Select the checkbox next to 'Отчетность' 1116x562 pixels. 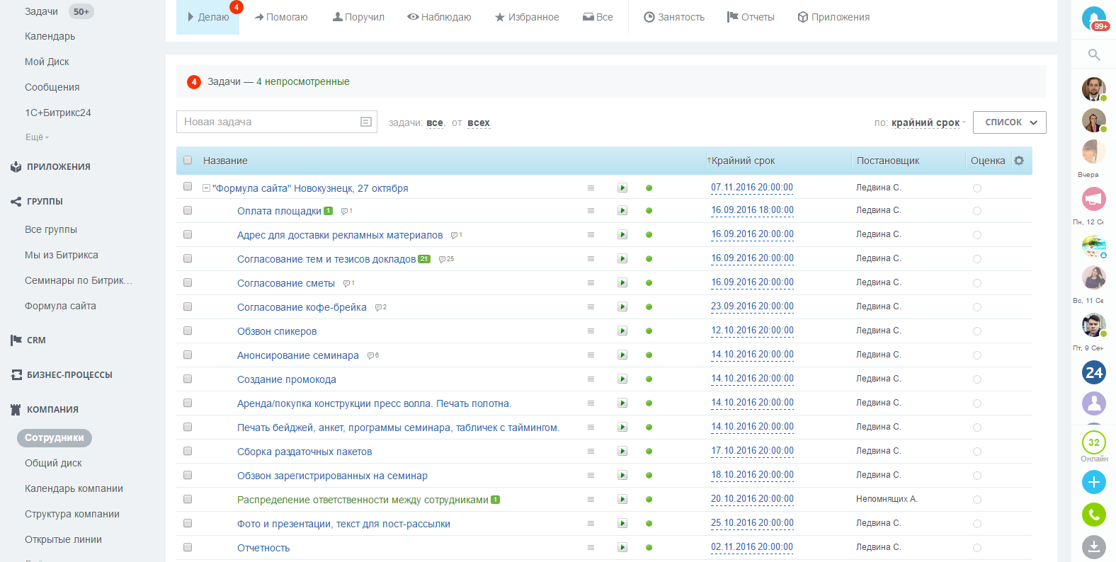(x=188, y=547)
